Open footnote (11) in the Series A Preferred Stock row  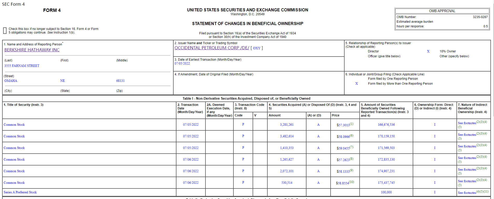tap(486, 192)
